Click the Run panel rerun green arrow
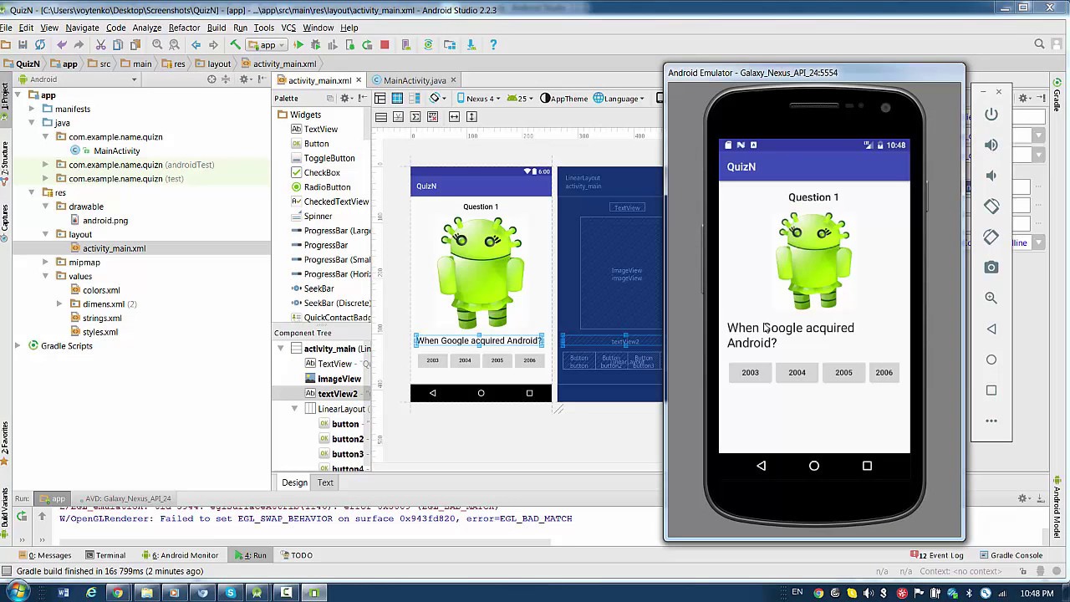1070x602 pixels. tap(22, 517)
